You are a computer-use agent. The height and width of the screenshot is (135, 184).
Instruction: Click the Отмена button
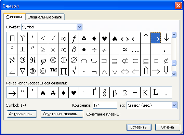[168, 127]
